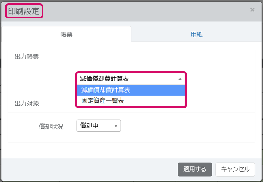Screen dimensions: 263x182
Task: Switch to the 用紙 tab
Action: click(x=197, y=34)
